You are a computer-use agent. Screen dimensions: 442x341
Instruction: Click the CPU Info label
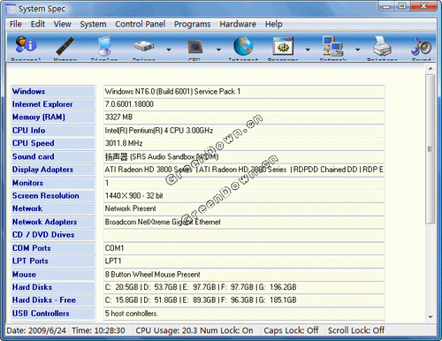click(x=28, y=130)
